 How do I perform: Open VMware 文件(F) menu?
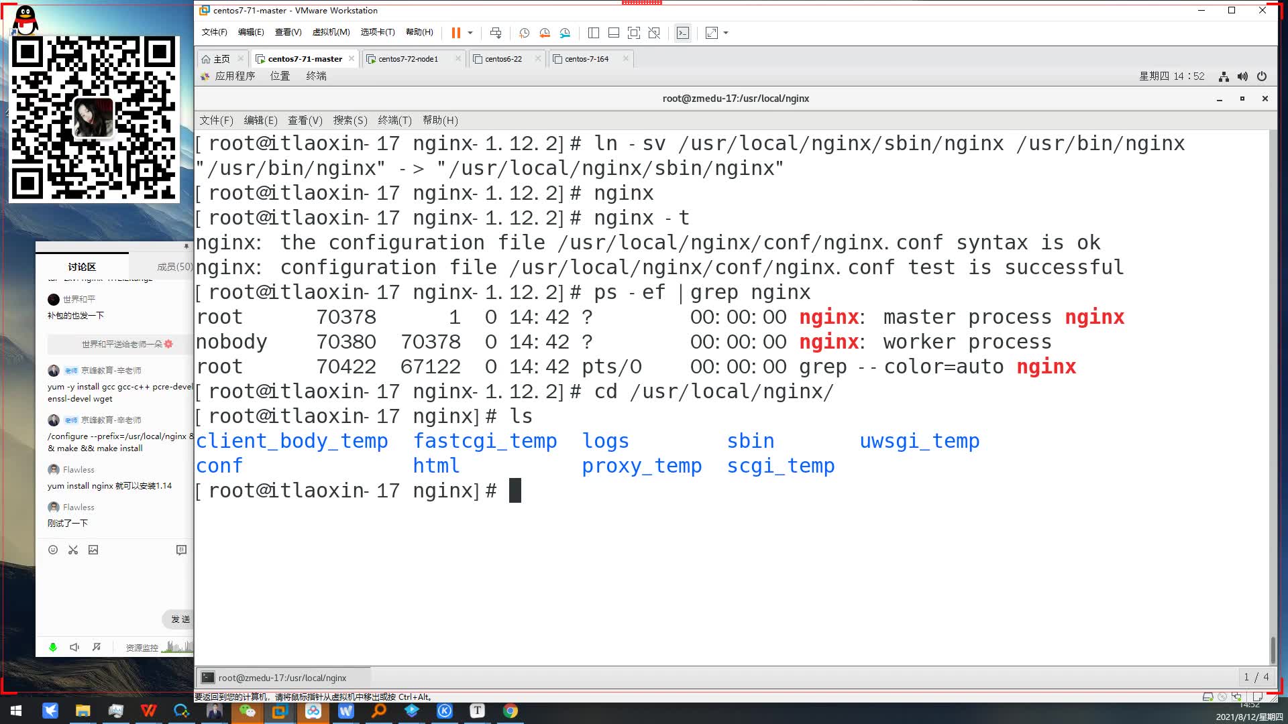(214, 32)
